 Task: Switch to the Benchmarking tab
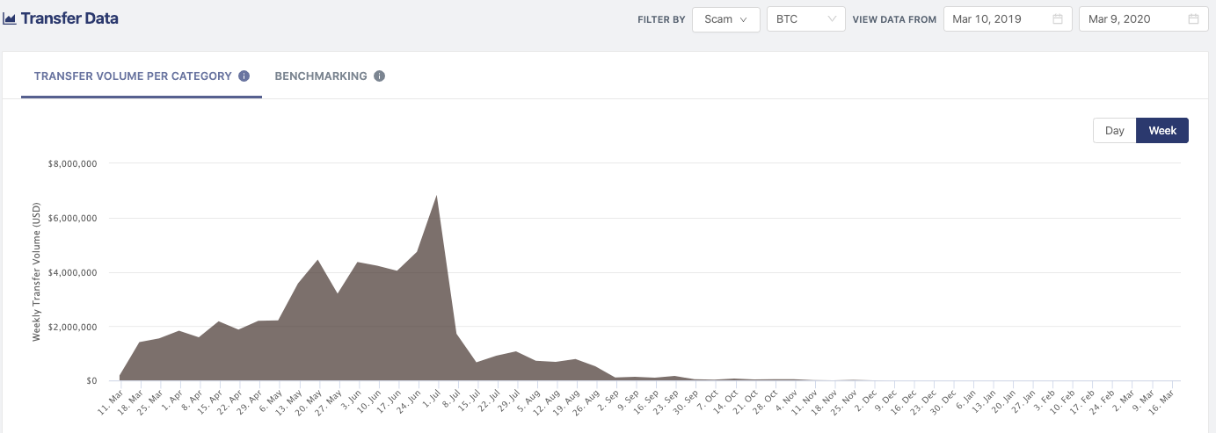click(x=321, y=76)
